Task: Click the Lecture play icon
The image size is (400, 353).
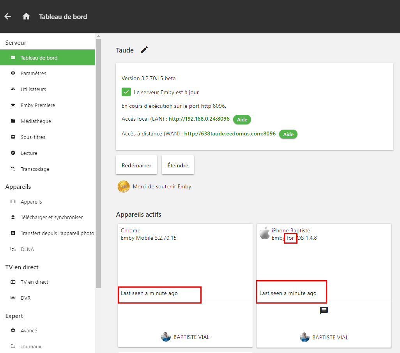Action: 13,153
